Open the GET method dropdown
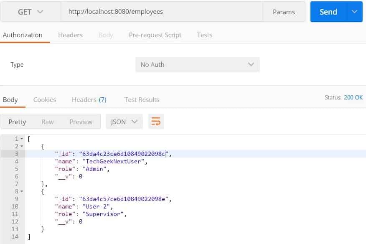Viewport: 366px width, 244px height. 30,12
